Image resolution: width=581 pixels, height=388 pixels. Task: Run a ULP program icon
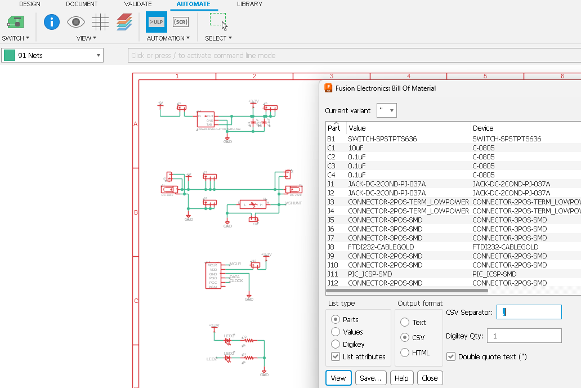[x=157, y=22]
